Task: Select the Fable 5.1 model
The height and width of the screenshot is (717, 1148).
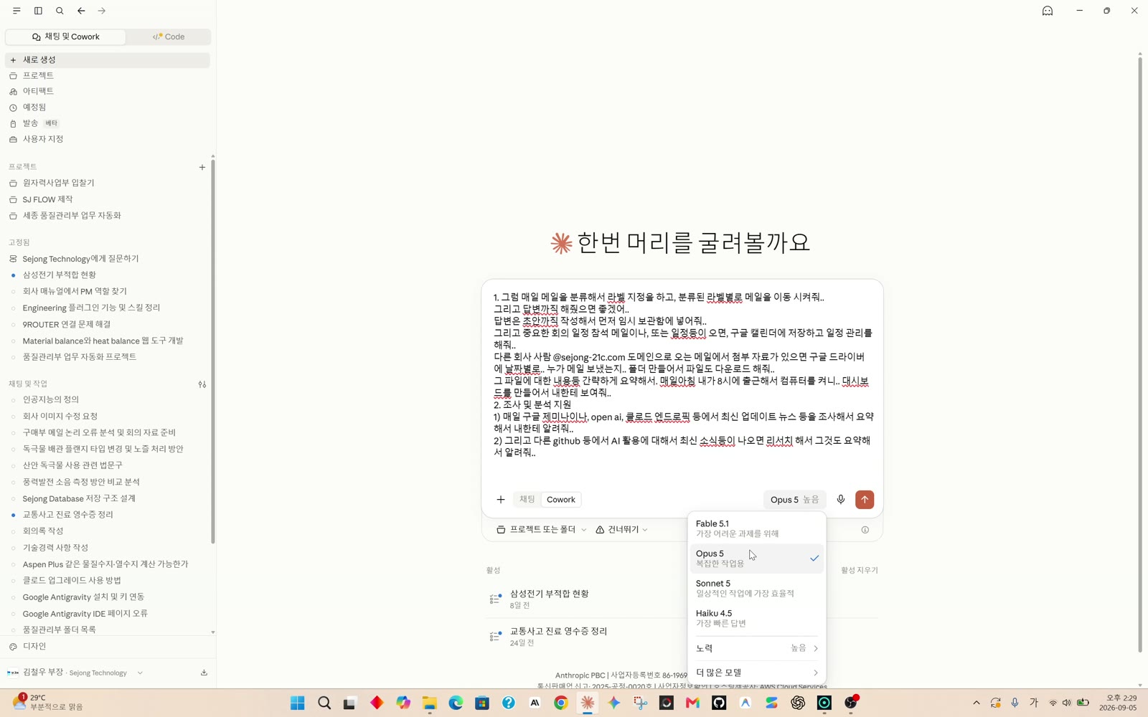Action: [x=757, y=528]
